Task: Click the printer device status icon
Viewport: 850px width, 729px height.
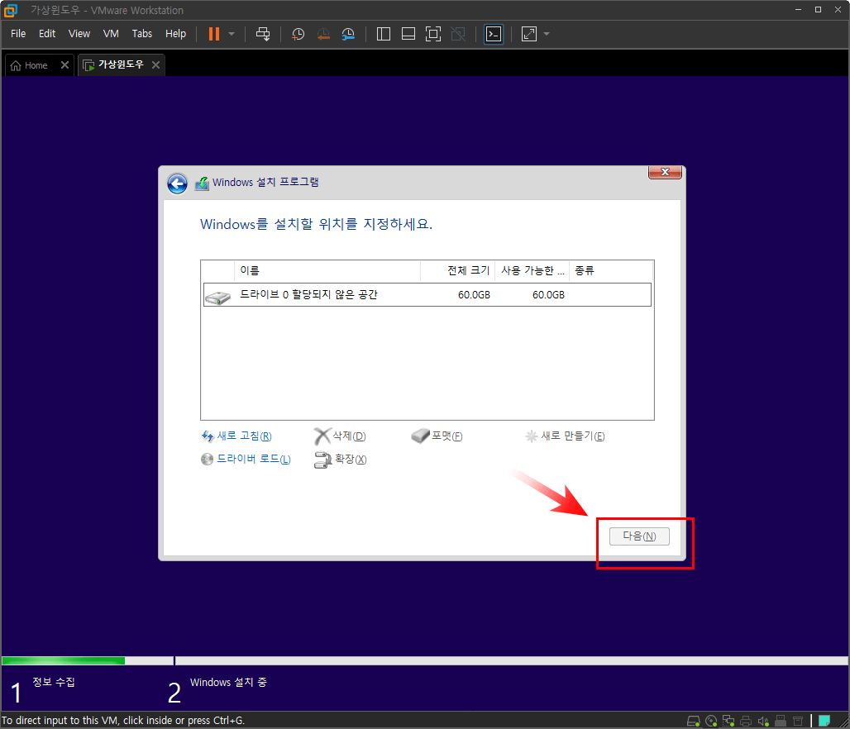Action: (746, 721)
